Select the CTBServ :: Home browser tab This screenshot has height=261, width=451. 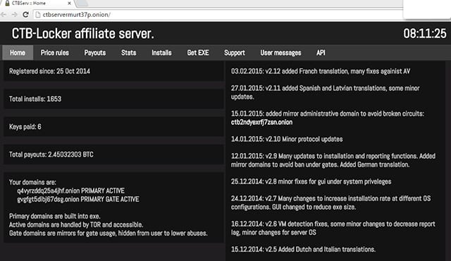[x=37, y=4]
